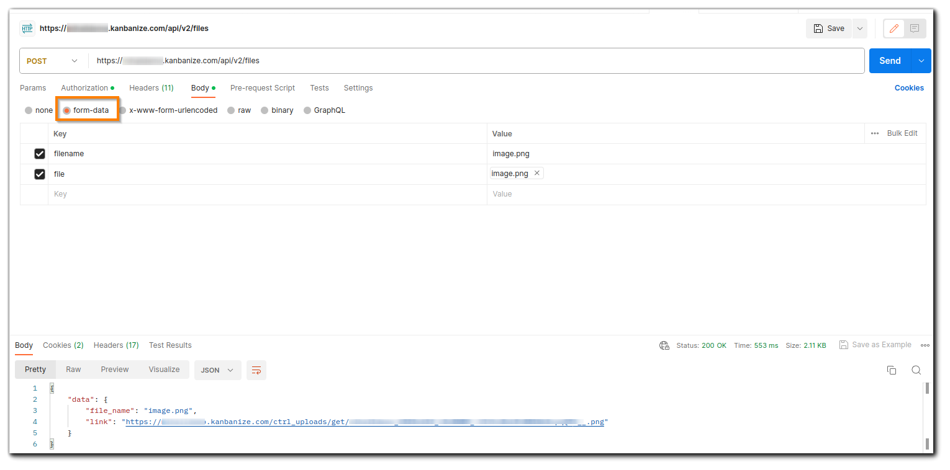Expand the Send button dropdown arrow
950x470 pixels.
[x=921, y=61]
